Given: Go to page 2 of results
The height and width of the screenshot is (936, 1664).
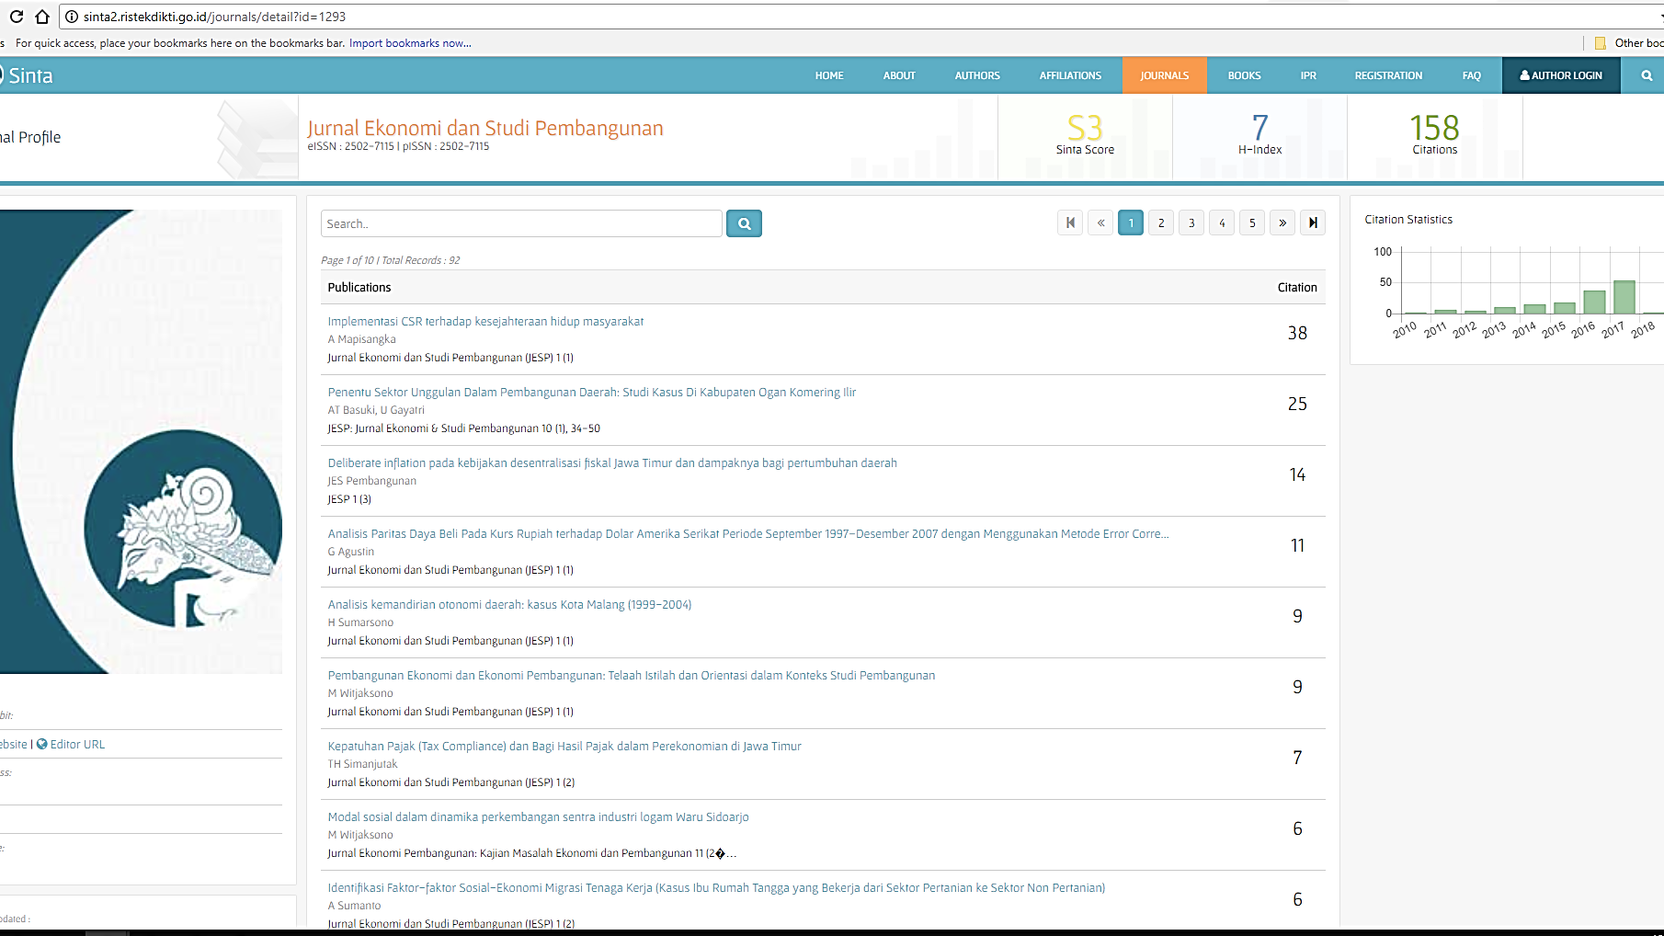Looking at the screenshot, I should (1161, 223).
